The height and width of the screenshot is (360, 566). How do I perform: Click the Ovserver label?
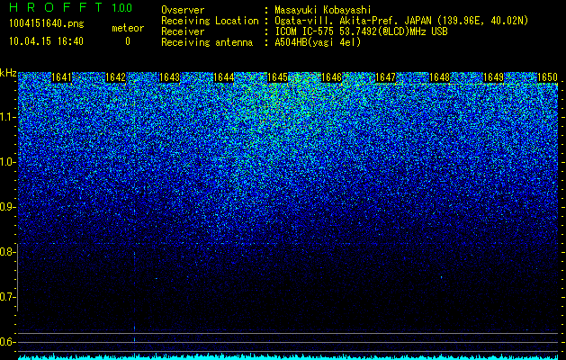click(183, 10)
